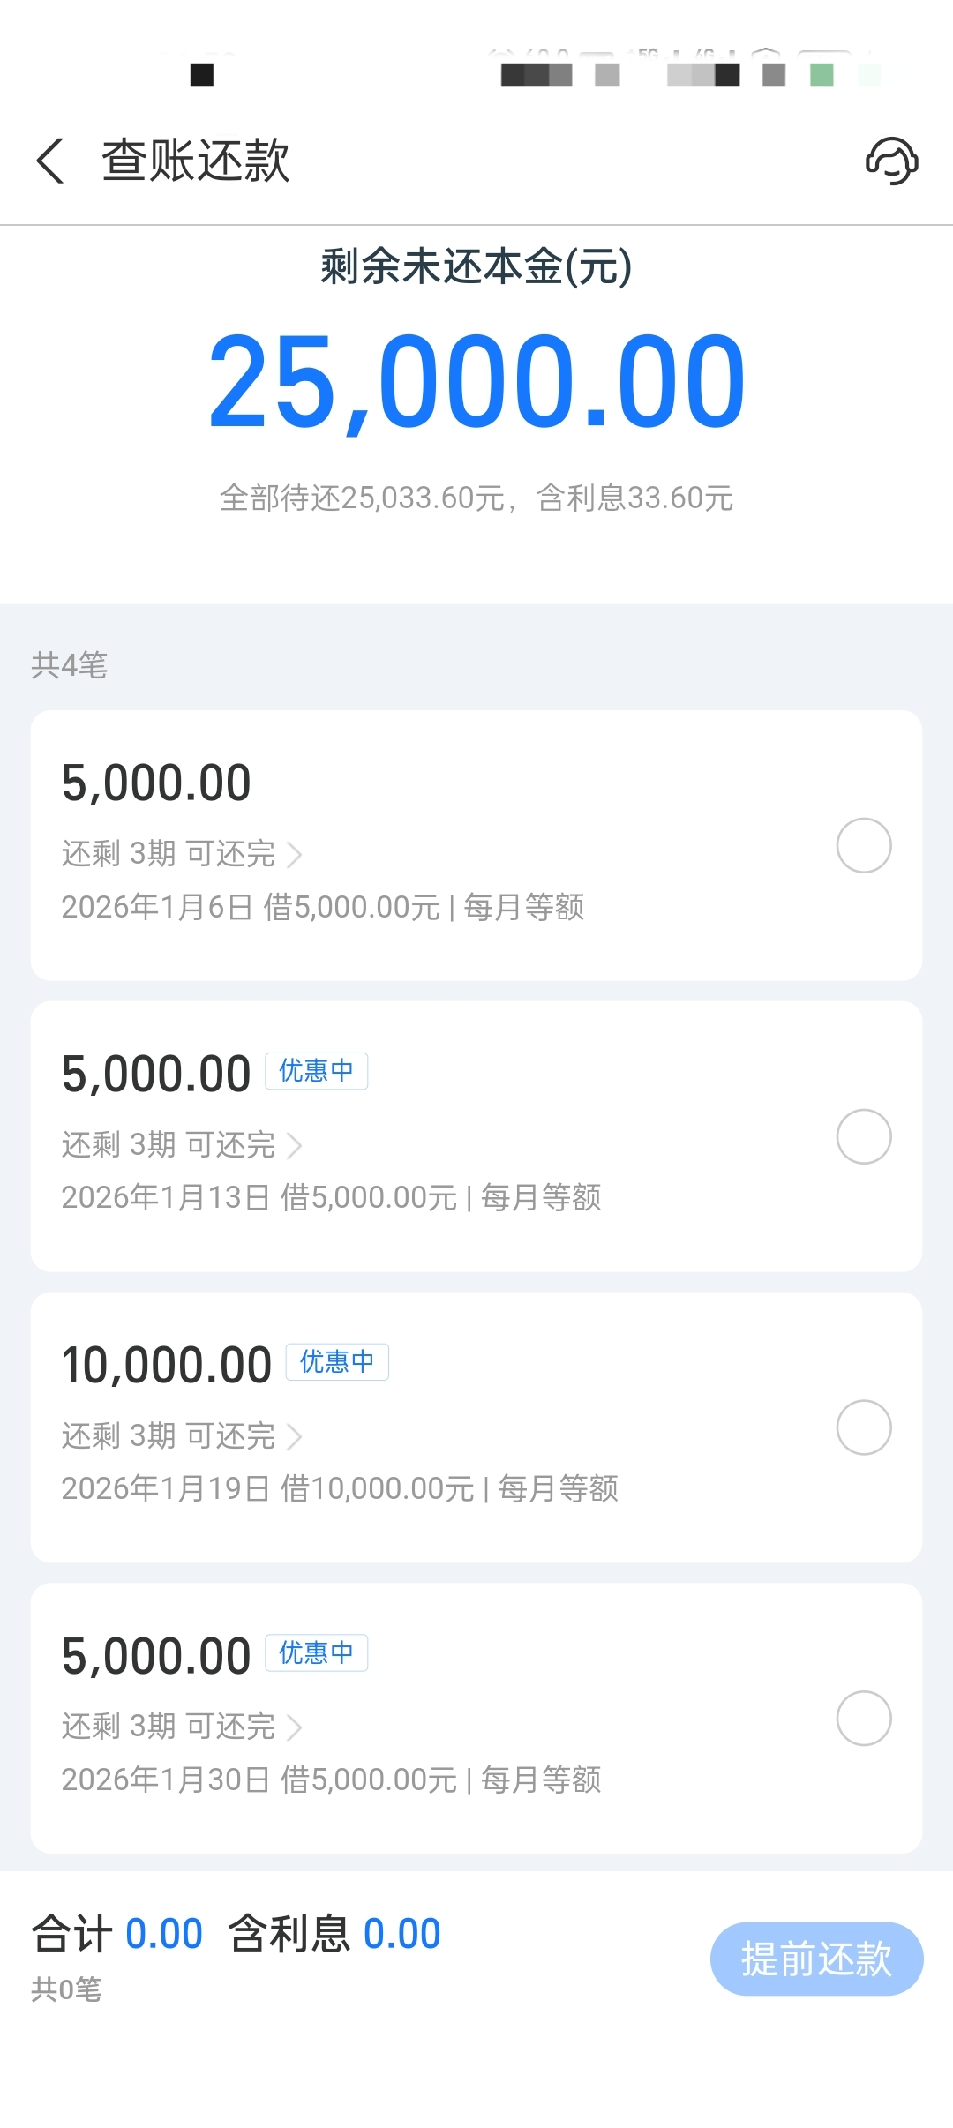The width and height of the screenshot is (953, 2128).
Task: Select the January 6 loan radio button
Action: pyautogui.click(x=863, y=845)
